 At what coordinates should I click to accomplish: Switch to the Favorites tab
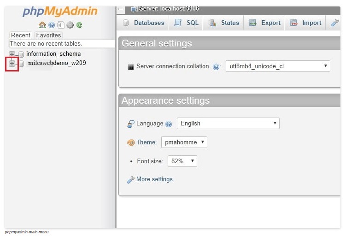pos(48,35)
